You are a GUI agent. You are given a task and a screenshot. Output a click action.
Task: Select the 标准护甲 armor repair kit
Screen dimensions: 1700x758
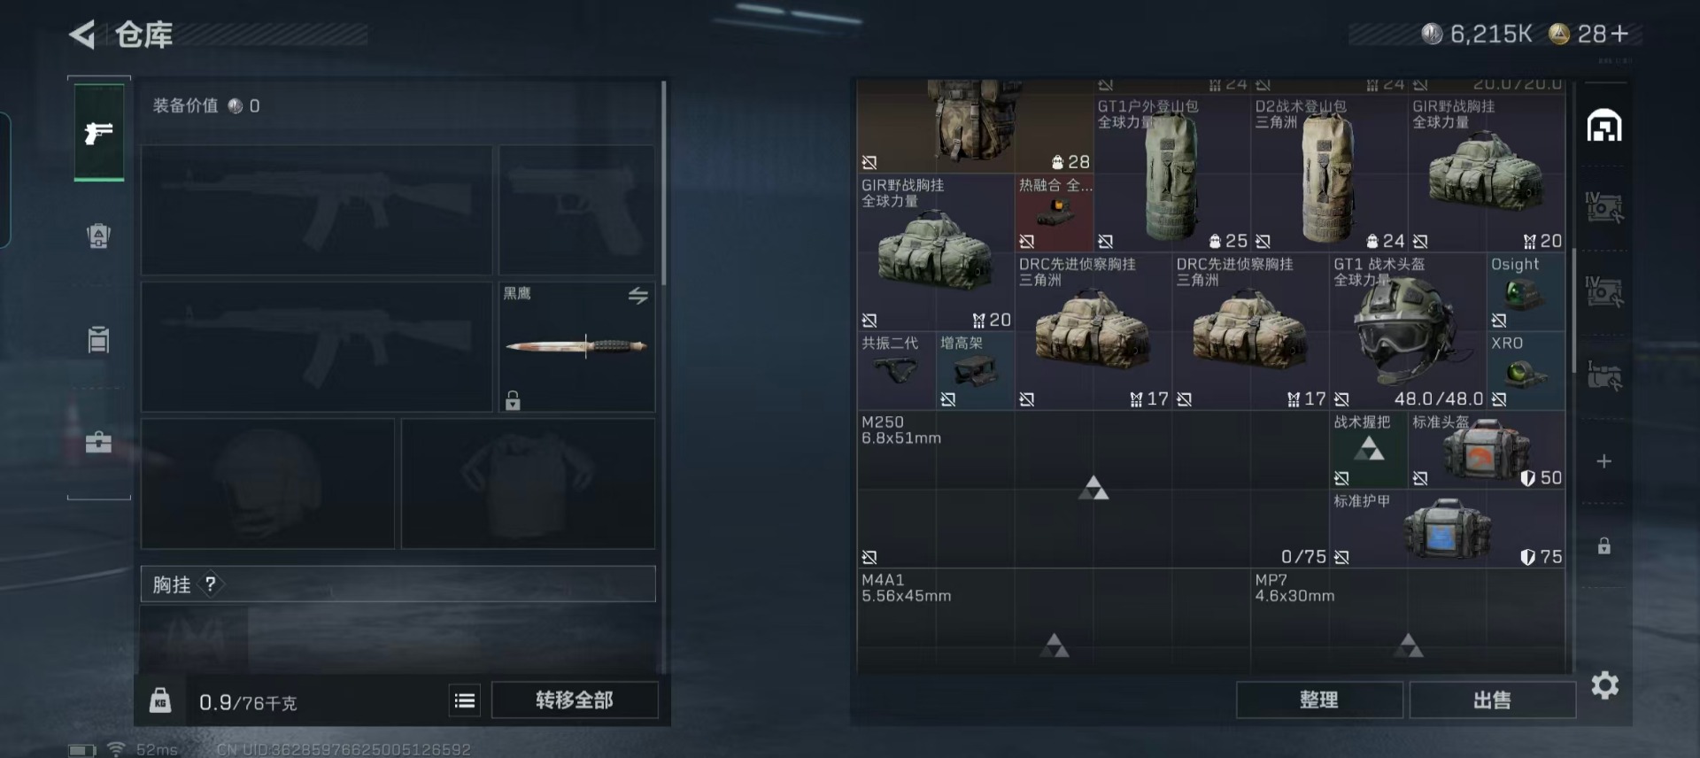click(x=1447, y=529)
